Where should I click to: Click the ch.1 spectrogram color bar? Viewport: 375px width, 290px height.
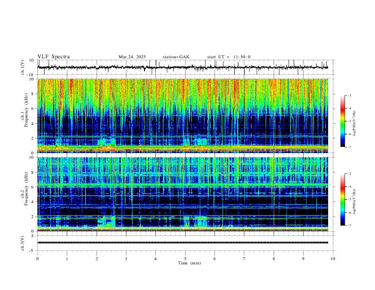[342, 121]
